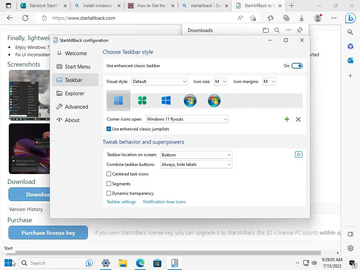Click the Download button on the webpage
360x270 pixels.
coord(29,194)
